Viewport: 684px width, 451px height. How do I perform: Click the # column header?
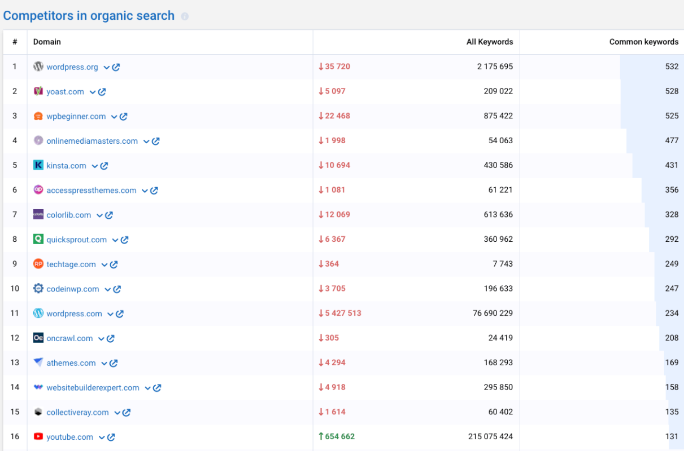point(15,42)
